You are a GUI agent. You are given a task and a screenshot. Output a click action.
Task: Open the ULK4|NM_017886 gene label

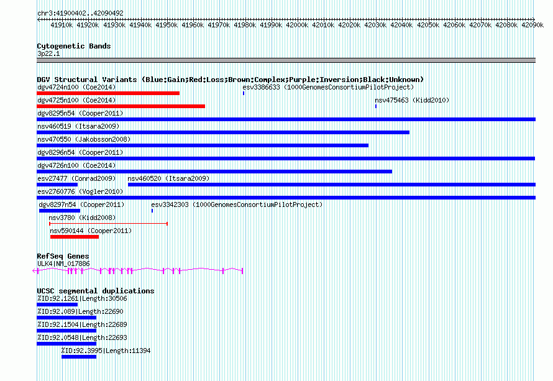click(x=63, y=264)
